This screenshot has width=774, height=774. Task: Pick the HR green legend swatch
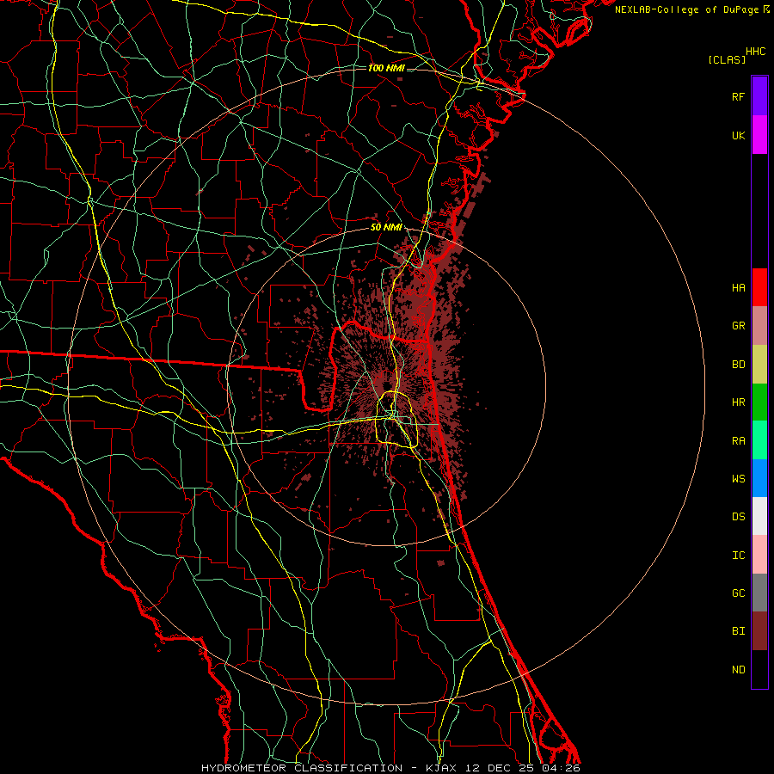click(x=759, y=402)
